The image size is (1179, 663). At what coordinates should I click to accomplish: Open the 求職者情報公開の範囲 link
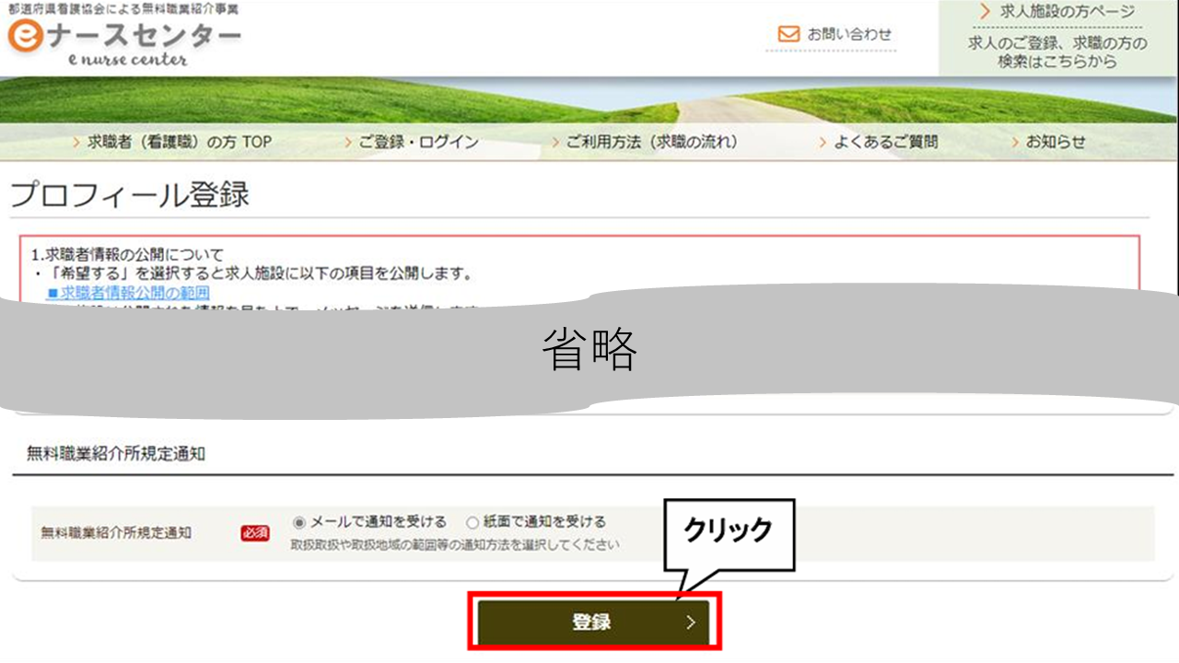[128, 292]
